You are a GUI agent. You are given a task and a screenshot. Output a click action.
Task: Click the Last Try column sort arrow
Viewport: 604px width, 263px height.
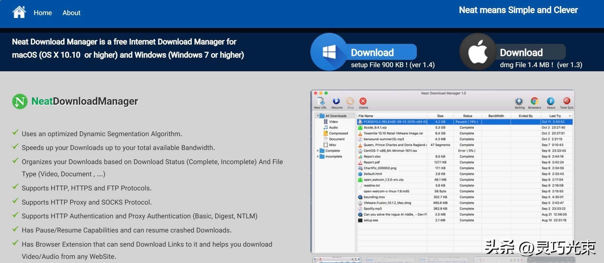tap(570, 116)
